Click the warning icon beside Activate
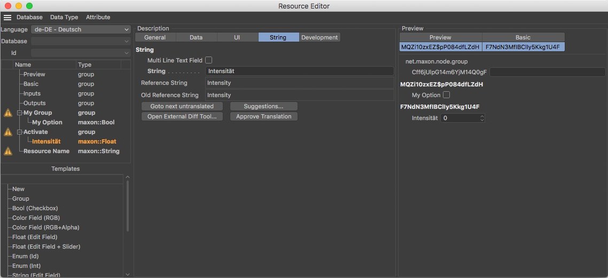The width and height of the screenshot is (608, 278). tap(8, 132)
